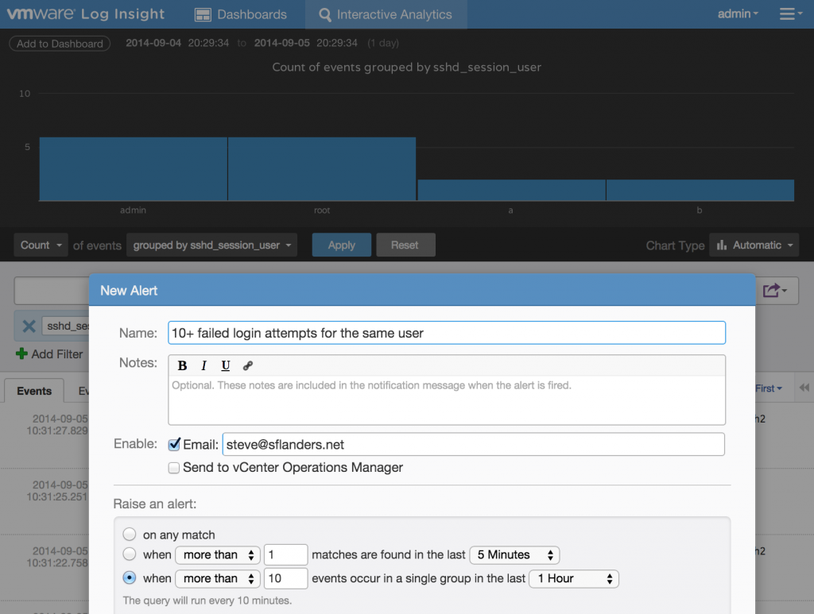Toggle Underline formatting in Notes toolbar
This screenshot has width=814, height=614.
pos(226,365)
